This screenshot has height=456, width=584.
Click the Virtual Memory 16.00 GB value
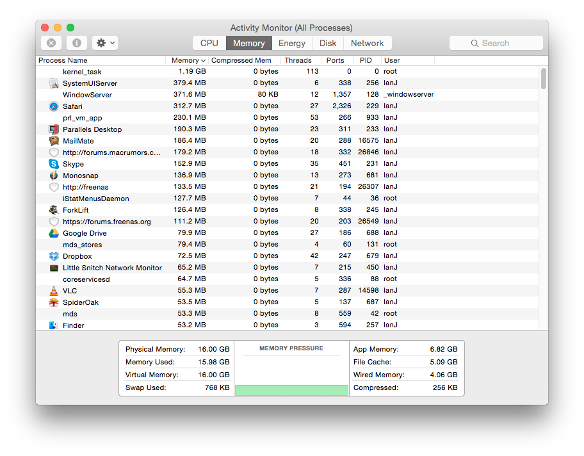tap(213, 375)
